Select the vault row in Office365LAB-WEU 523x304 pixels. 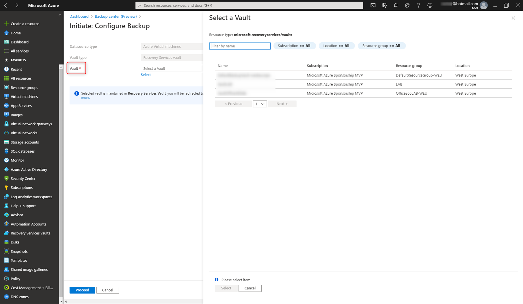point(363,93)
